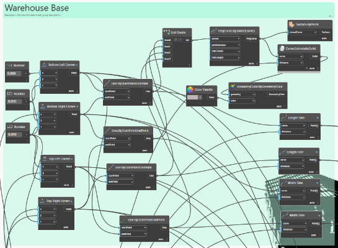Click the lowest Number node's 0.000 field
The image size is (338, 248).
(14, 134)
